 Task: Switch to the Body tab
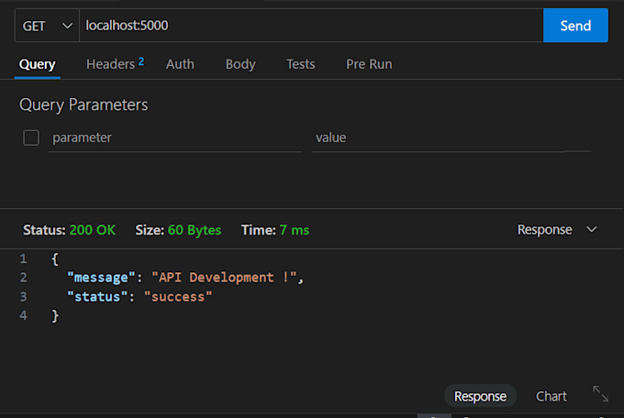[240, 64]
